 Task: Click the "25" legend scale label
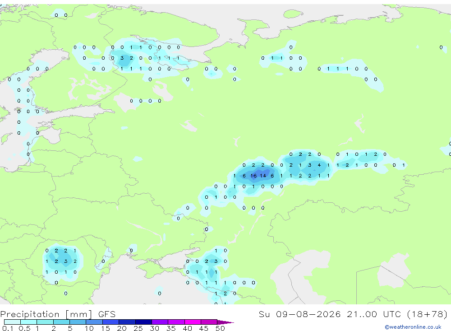click(138, 328)
